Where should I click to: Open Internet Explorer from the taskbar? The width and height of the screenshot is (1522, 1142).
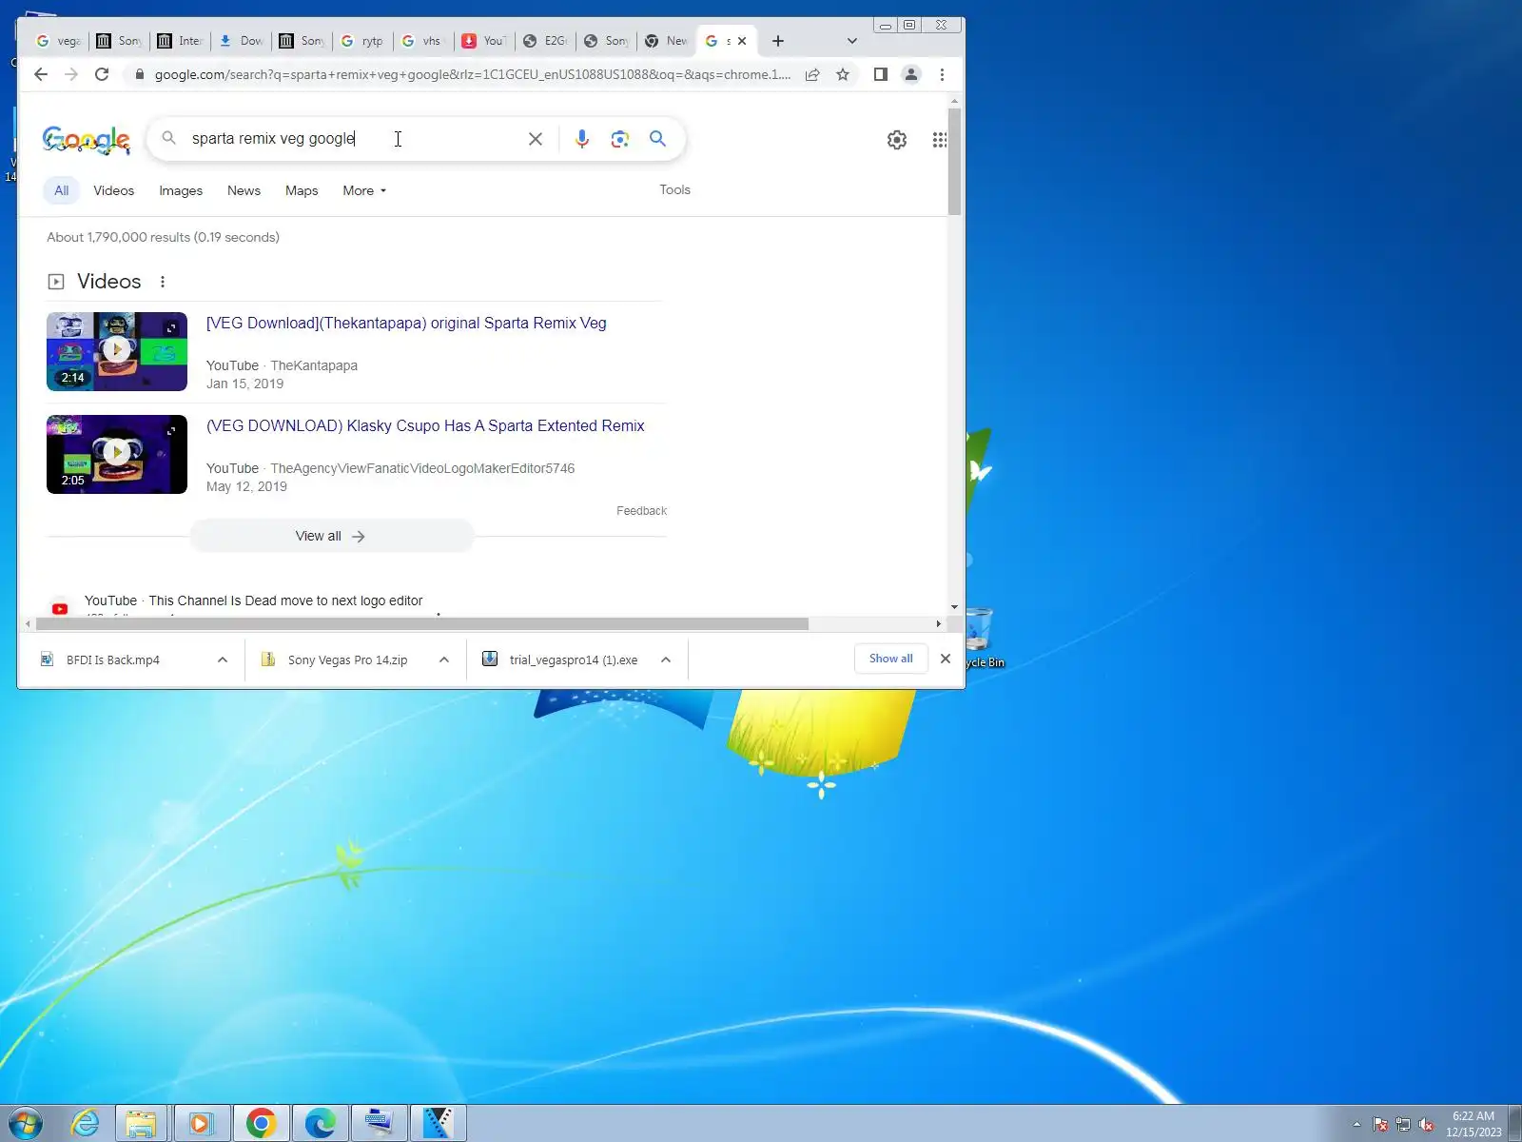(x=85, y=1124)
